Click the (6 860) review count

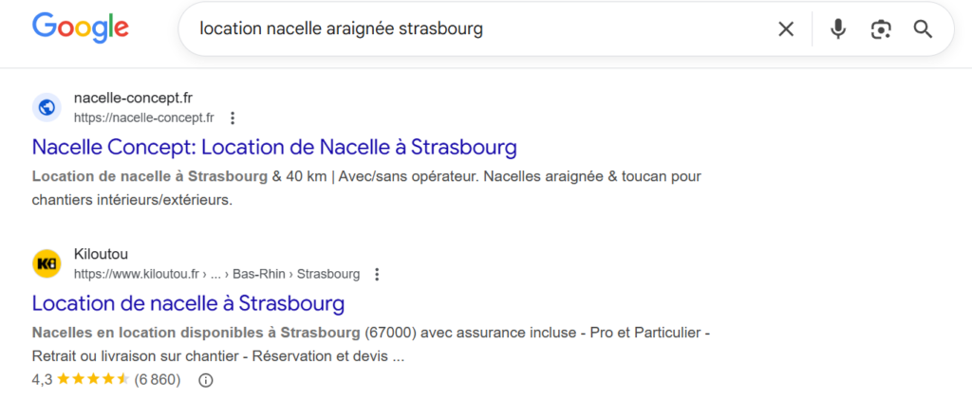158,380
